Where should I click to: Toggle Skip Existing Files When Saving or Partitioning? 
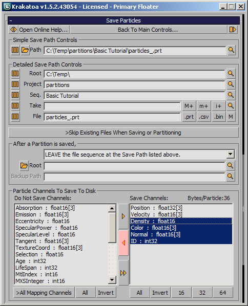pos(123,133)
